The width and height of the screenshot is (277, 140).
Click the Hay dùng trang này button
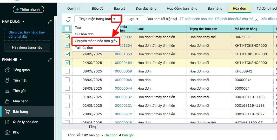[27, 48]
